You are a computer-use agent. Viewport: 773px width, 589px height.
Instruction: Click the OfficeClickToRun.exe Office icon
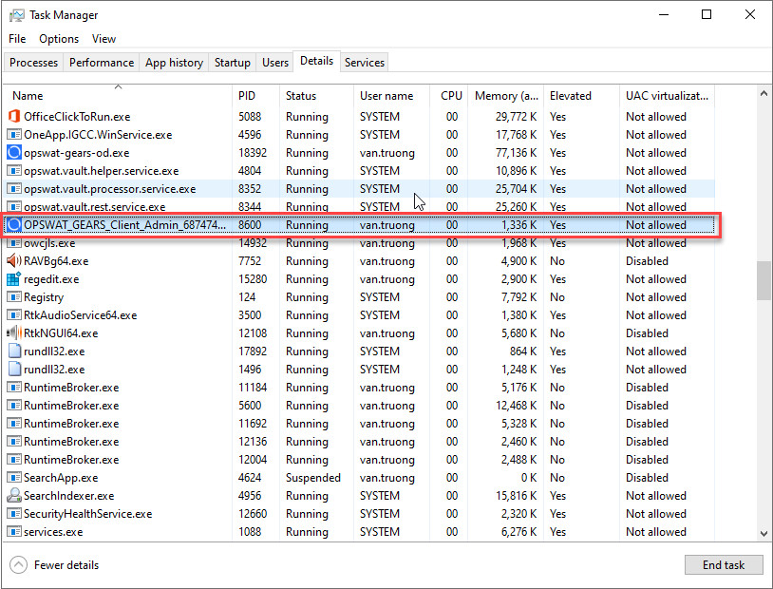click(14, 117)
